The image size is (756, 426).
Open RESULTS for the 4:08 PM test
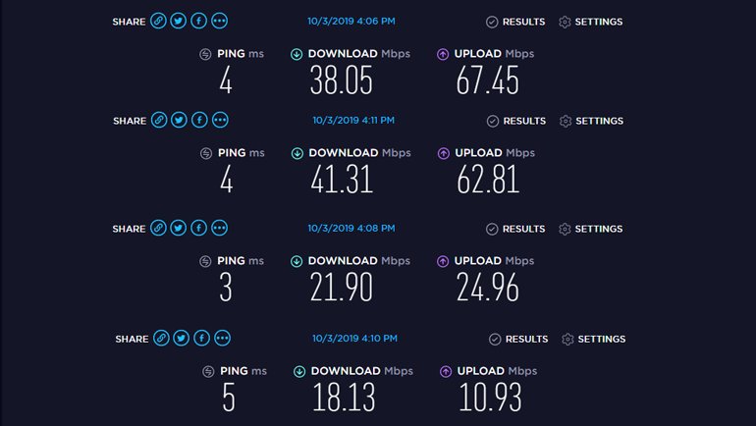click(x=523, y=229)
